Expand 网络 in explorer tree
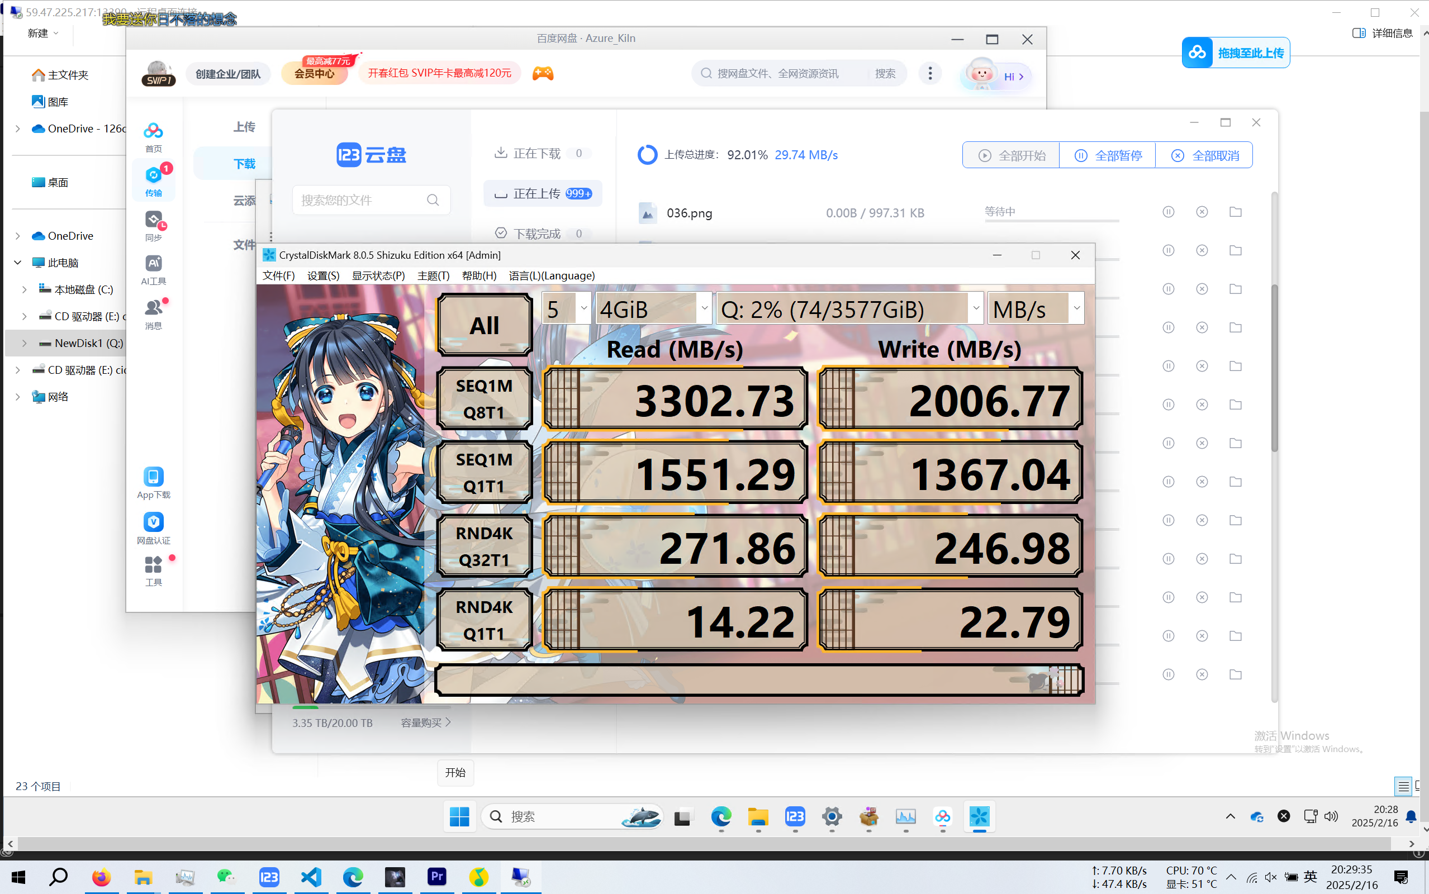 (18, 397)
